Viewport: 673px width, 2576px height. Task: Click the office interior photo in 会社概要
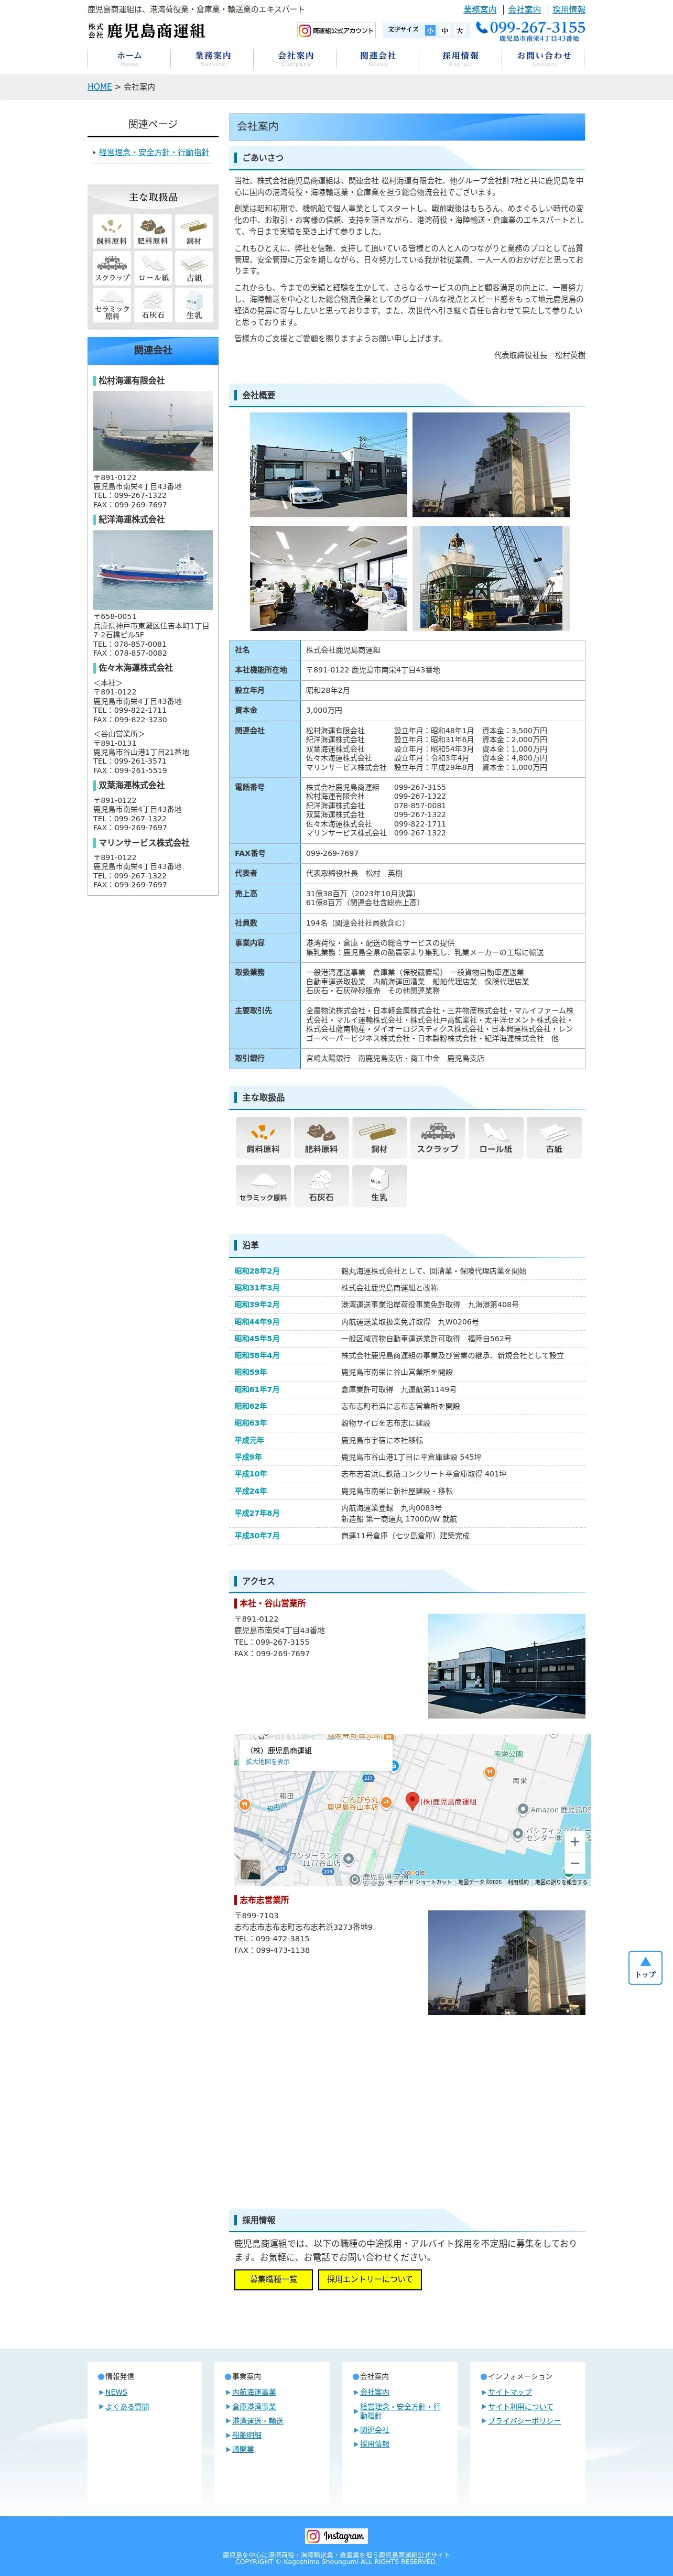[328, 578]
